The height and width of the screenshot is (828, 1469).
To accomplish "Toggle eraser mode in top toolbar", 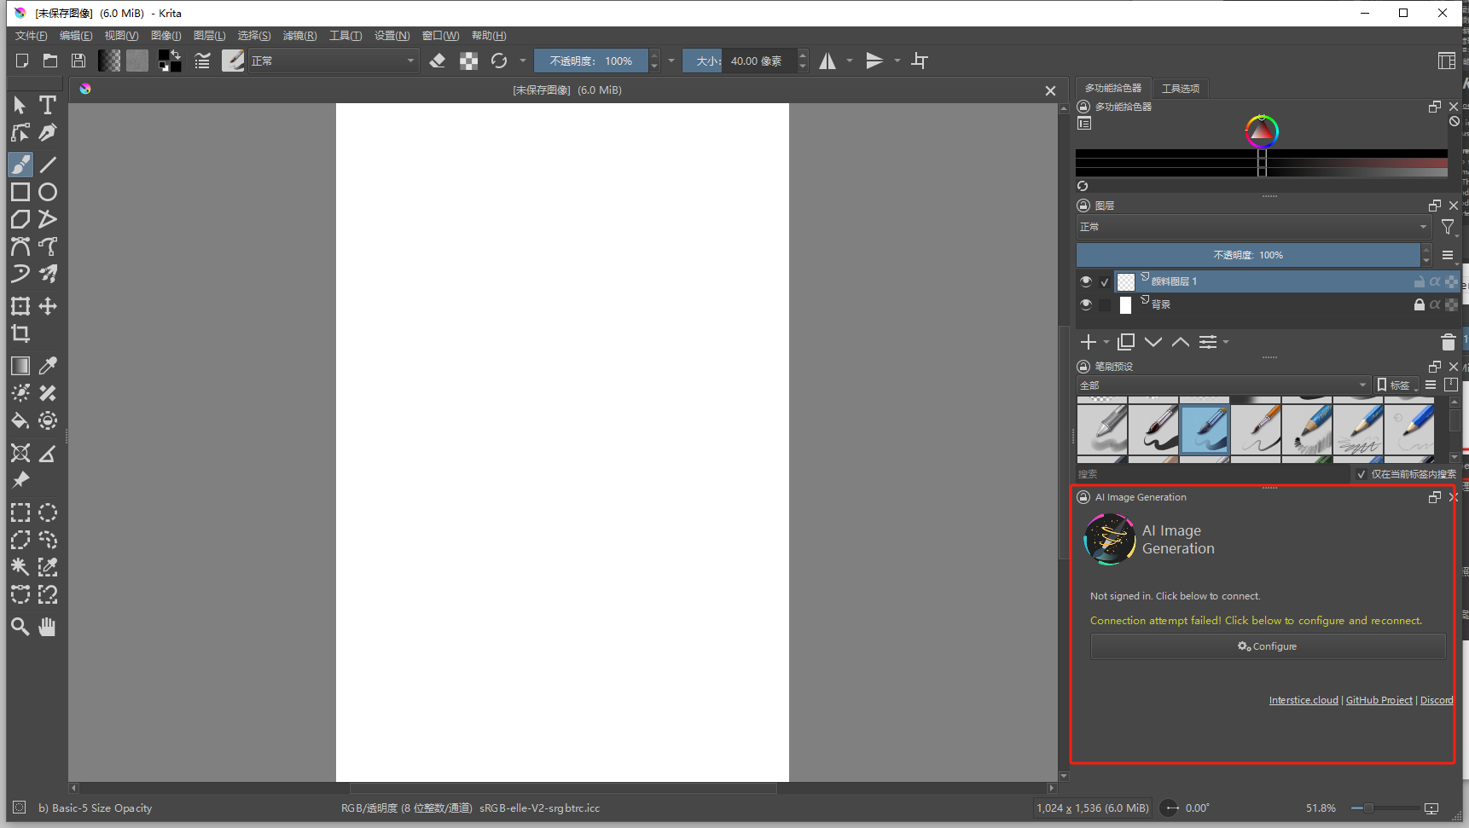I will click(x=438, y=61).
